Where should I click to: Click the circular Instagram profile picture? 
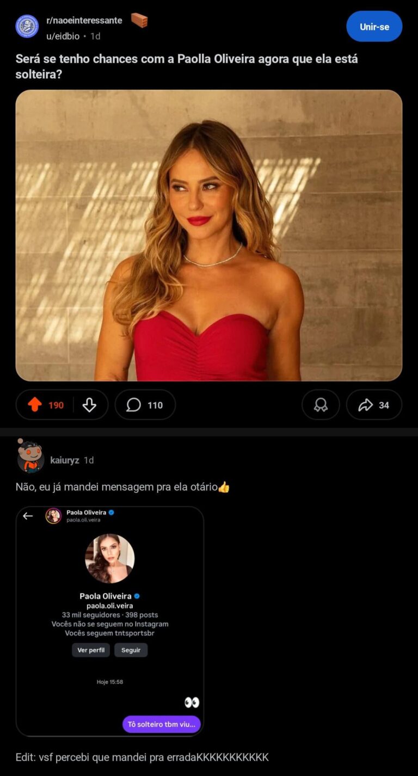[x=109, y=558]
